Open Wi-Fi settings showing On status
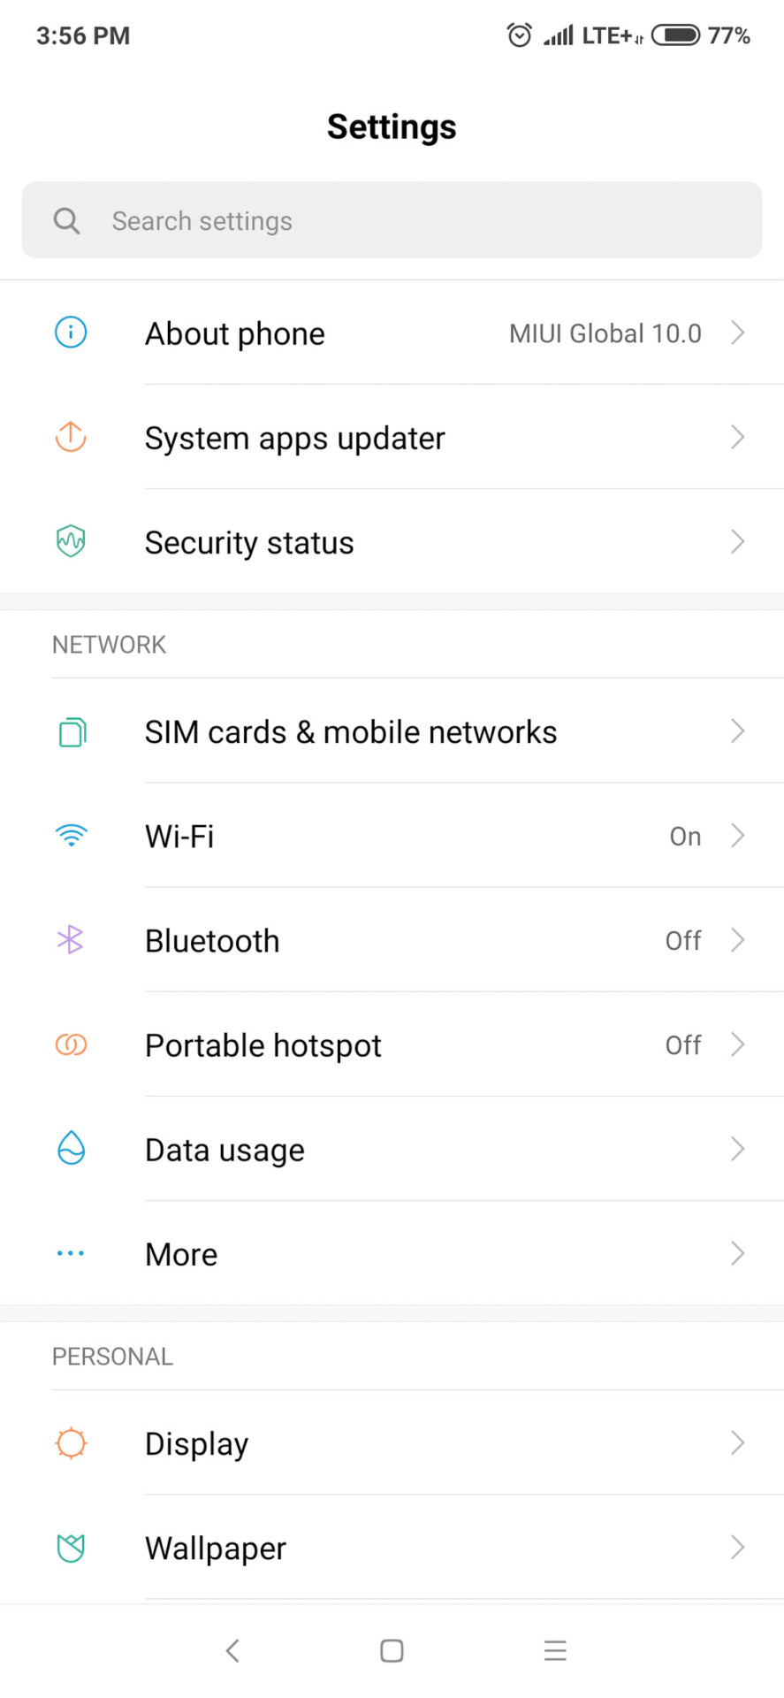 pyautogui.click(x=685, y=837)
